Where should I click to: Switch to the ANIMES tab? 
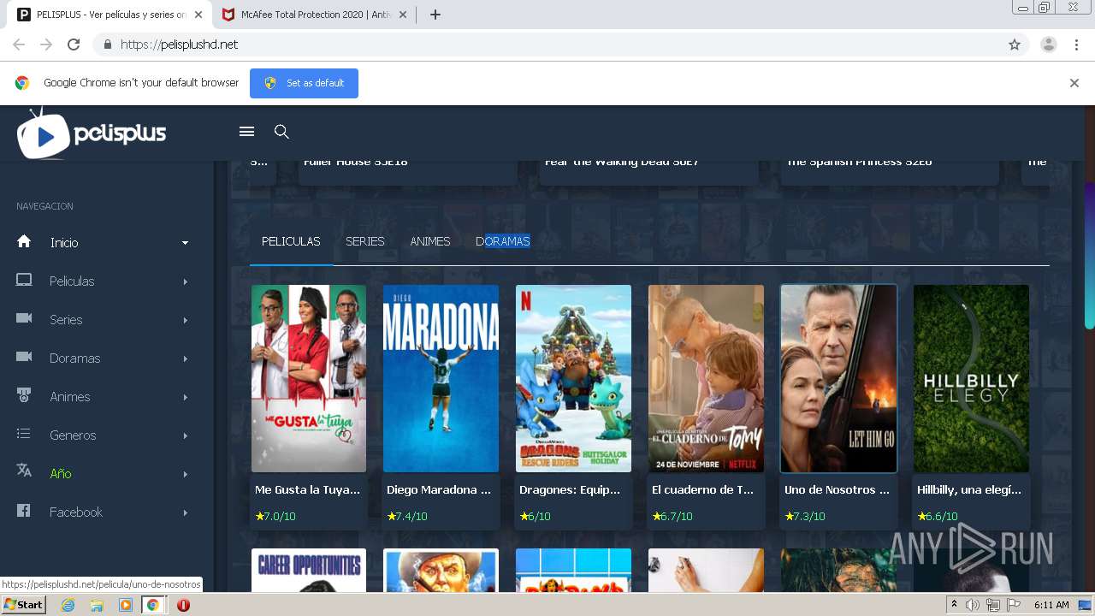(x=430, y=241)
